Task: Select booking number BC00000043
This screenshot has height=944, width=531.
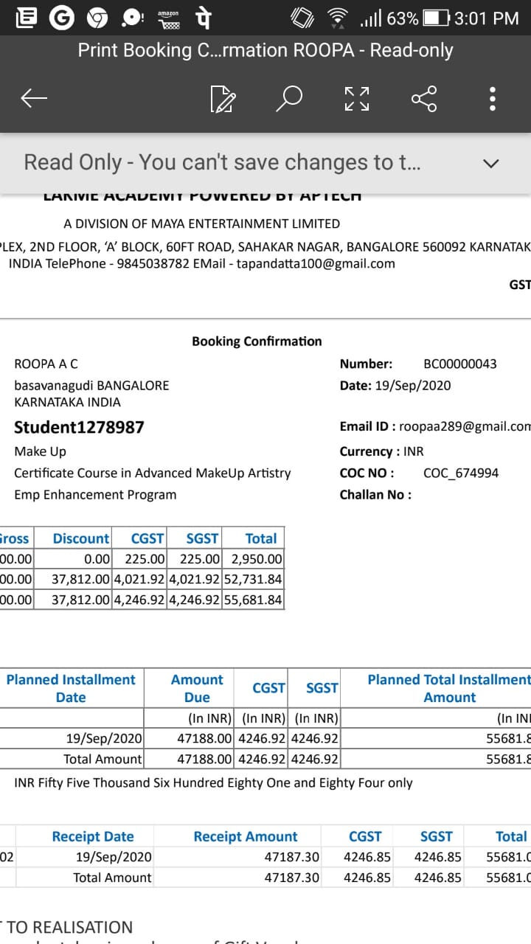Action: (460, 364)
